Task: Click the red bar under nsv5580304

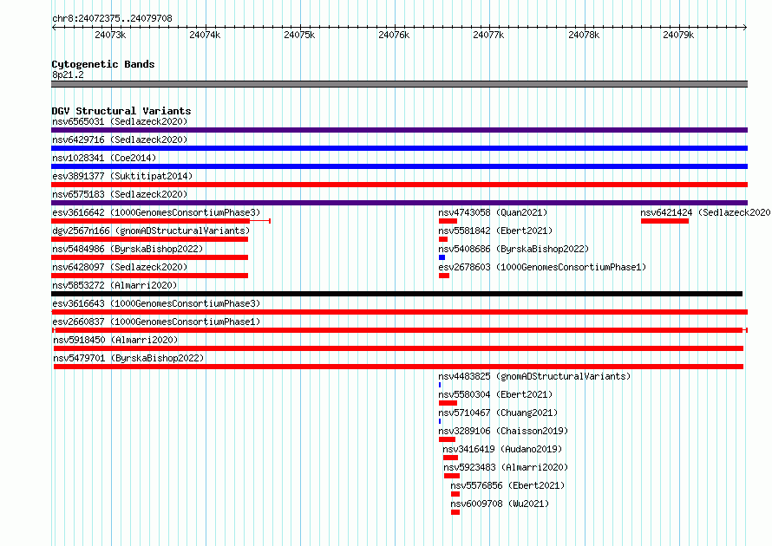Action: pos(448,403)
